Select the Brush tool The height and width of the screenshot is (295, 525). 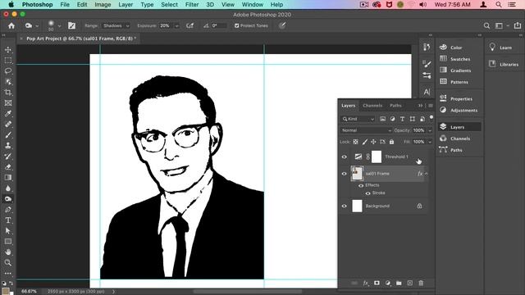point(8,134)
